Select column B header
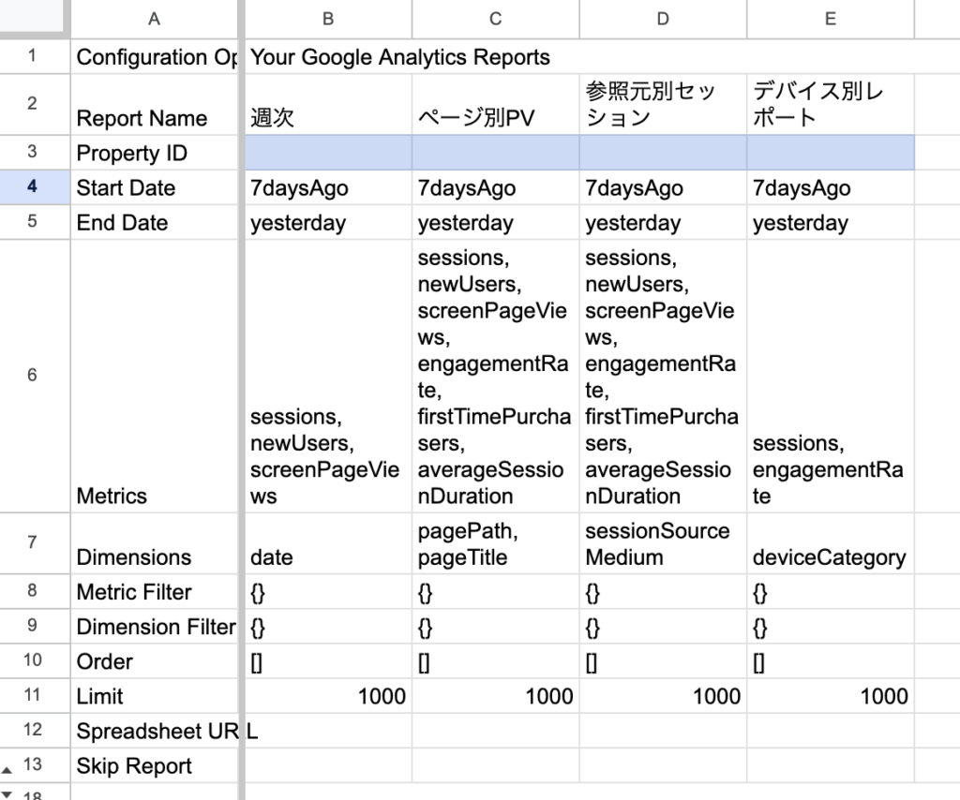 pos(327,19)
